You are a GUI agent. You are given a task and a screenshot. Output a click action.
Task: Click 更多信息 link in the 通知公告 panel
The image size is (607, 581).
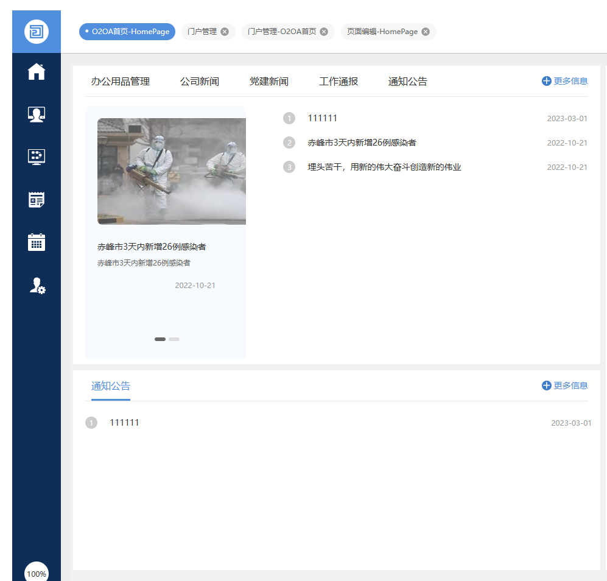[565, 386]
